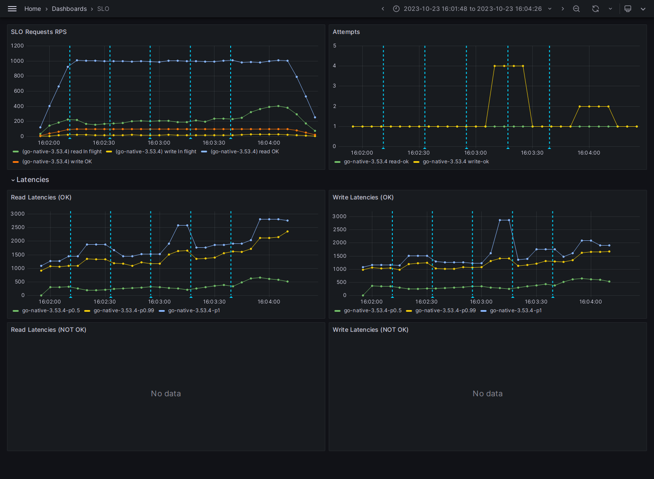Toggle p0.99 series in Read Latencies legend
This screenshot has width=654, height=479.
tap(124, 310)
